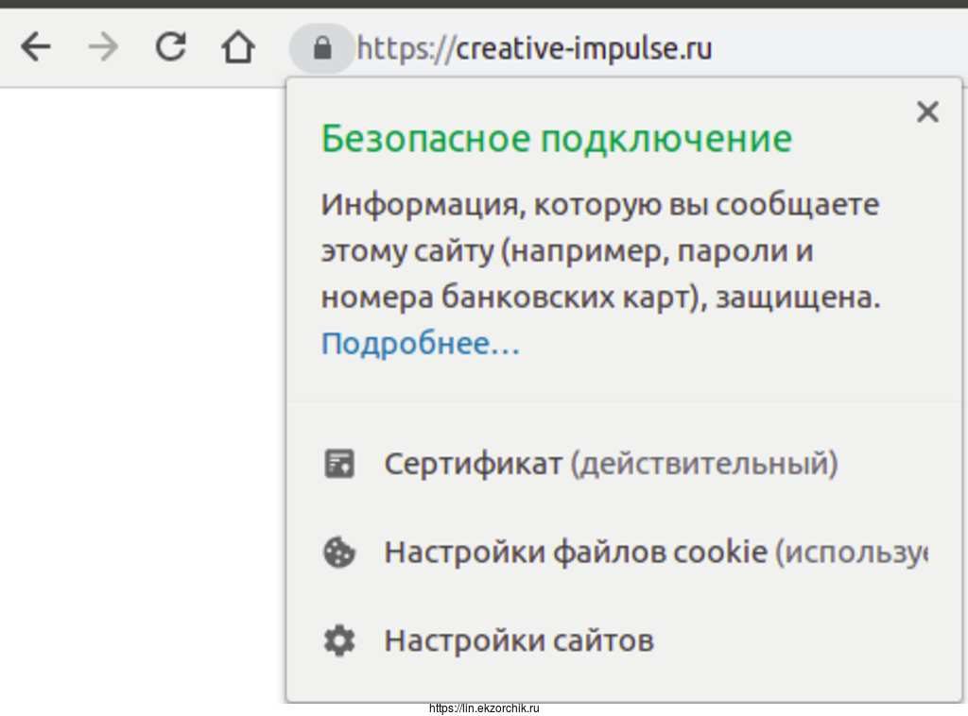Click the creative-impulse.ru domain in address bar
The image size is (968, 716).
click(584, 47)
